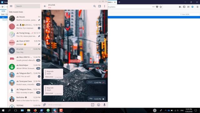This screenshot has width=200, height=113.
Task: Open the A-R-X-I chat with Marina
Action: [x=25, y=26]
